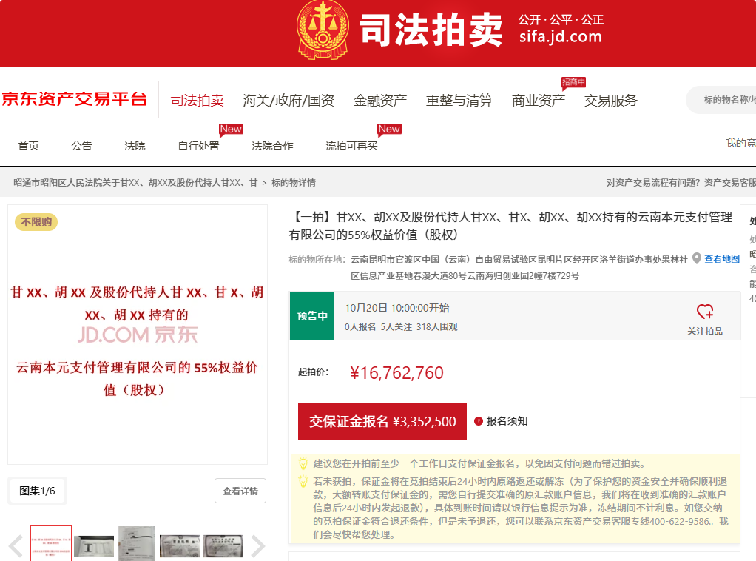This screenshot has width=756, height=561.
Task: Select the first red-text thumbnail
Action: point(51,544)
